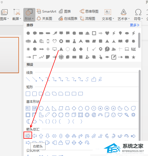This screenshot has height=156, width=148.
Task: Select the parallelogram in 基本形状
Action: click(x=61, y=108)
